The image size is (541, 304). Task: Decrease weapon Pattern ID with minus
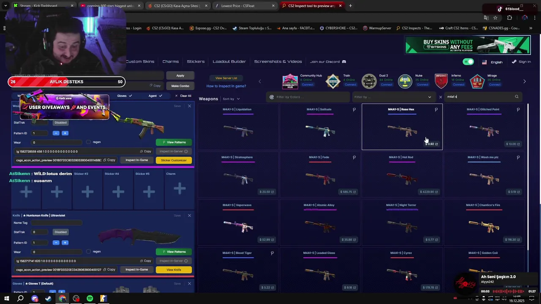(x=56, y=133)
